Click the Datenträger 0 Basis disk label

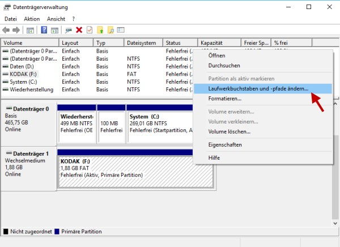click(x=29, y=123)
